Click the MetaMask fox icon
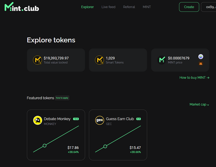Viewport: 216px width, 167px height. coord(201,63)
